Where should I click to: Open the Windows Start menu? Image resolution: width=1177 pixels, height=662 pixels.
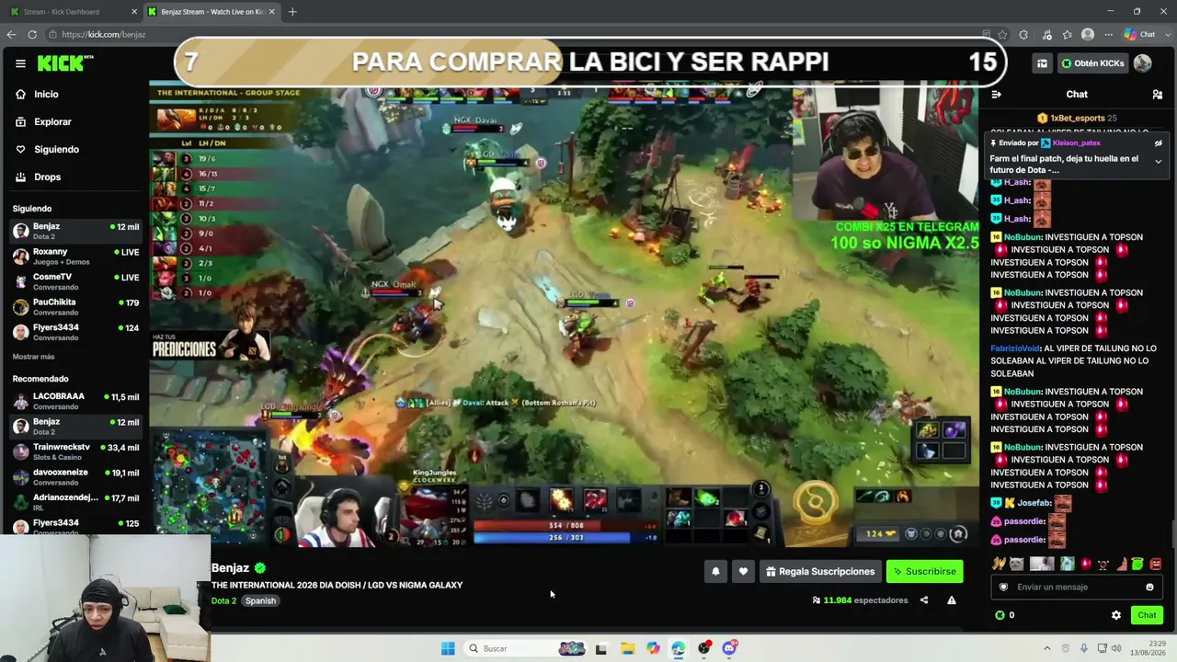click(448, 648)
